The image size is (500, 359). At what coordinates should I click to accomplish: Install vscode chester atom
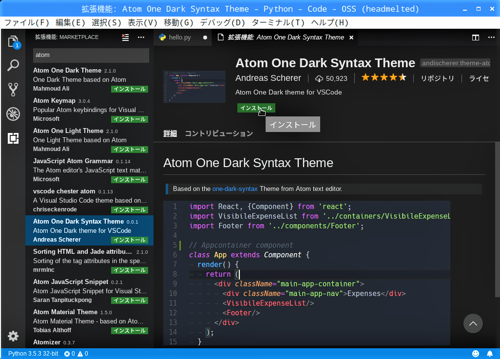click(x=130, y=210)
